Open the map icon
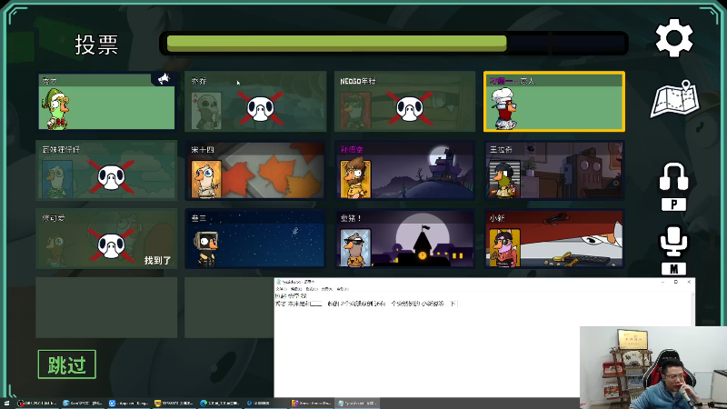The height and width of the screenshot is (409, 727). tap(674, 99)
